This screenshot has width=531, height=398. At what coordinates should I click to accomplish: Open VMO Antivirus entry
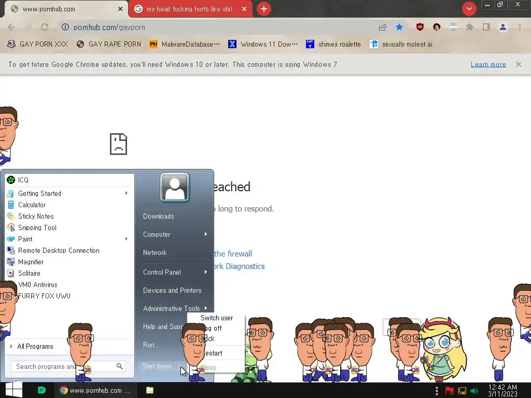[x=69, y=285]
